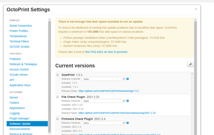Click the sidebar vertical scrollbar track

tap(49, 77)
